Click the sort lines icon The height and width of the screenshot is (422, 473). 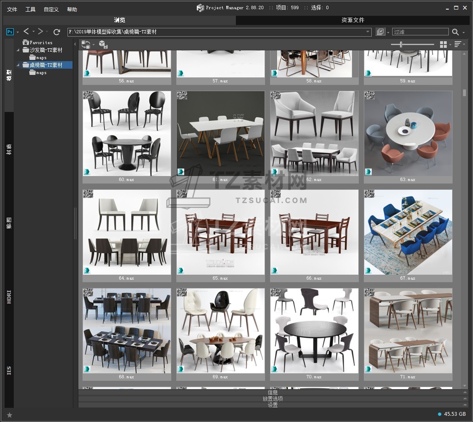pos(458,45)
